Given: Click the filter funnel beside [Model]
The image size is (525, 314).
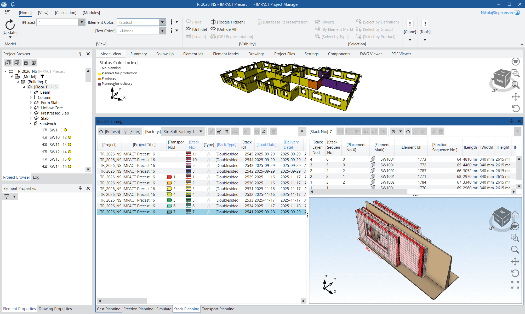Looking at the screenshot, I should tap(42, 76).
